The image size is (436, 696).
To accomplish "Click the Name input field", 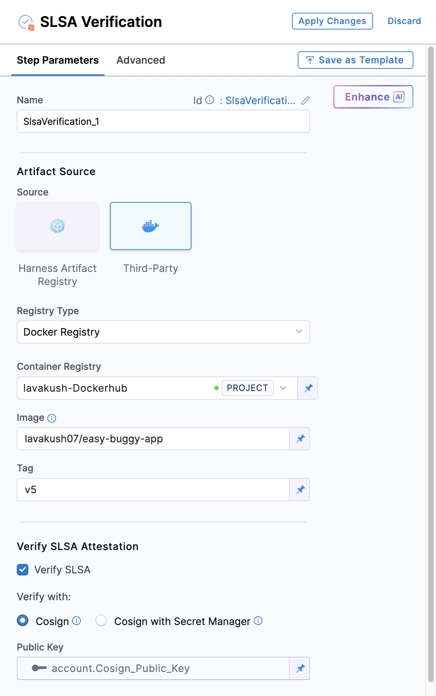I will click(x=163, y=122).
